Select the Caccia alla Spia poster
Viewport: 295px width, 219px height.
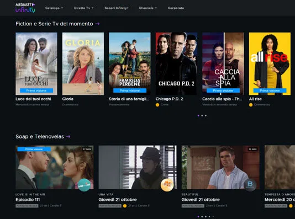click(223, 63)
